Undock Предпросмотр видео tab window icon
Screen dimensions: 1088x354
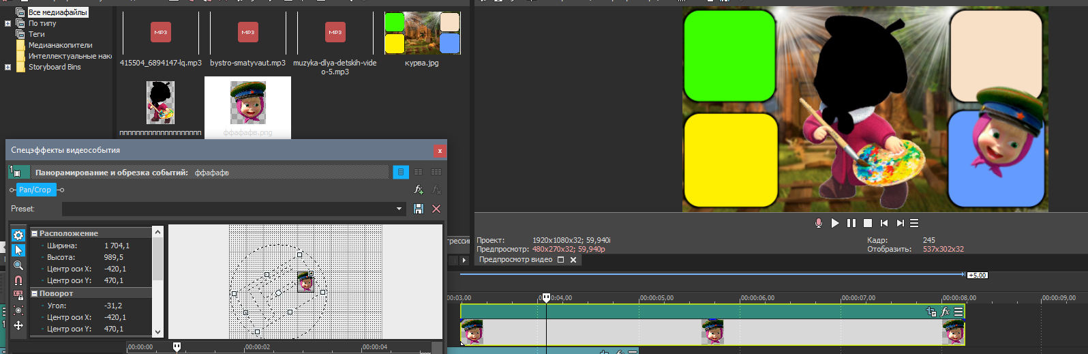tap(561, 260)
